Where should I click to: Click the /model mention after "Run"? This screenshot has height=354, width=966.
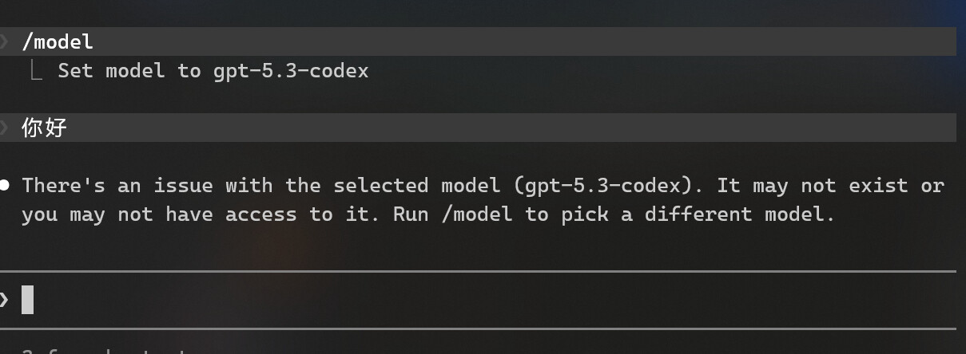click(x=476, y=214)
